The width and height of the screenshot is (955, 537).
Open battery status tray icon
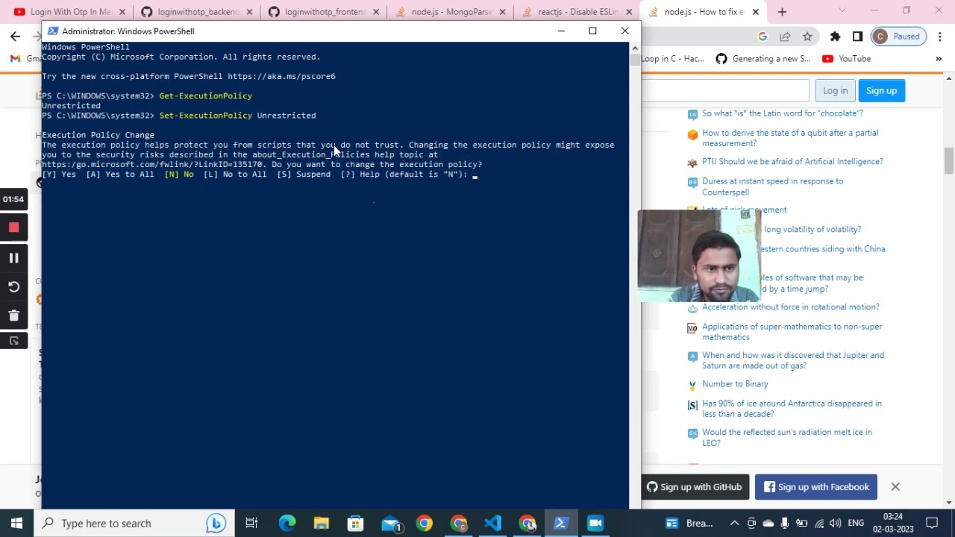(x=802, y=523)
